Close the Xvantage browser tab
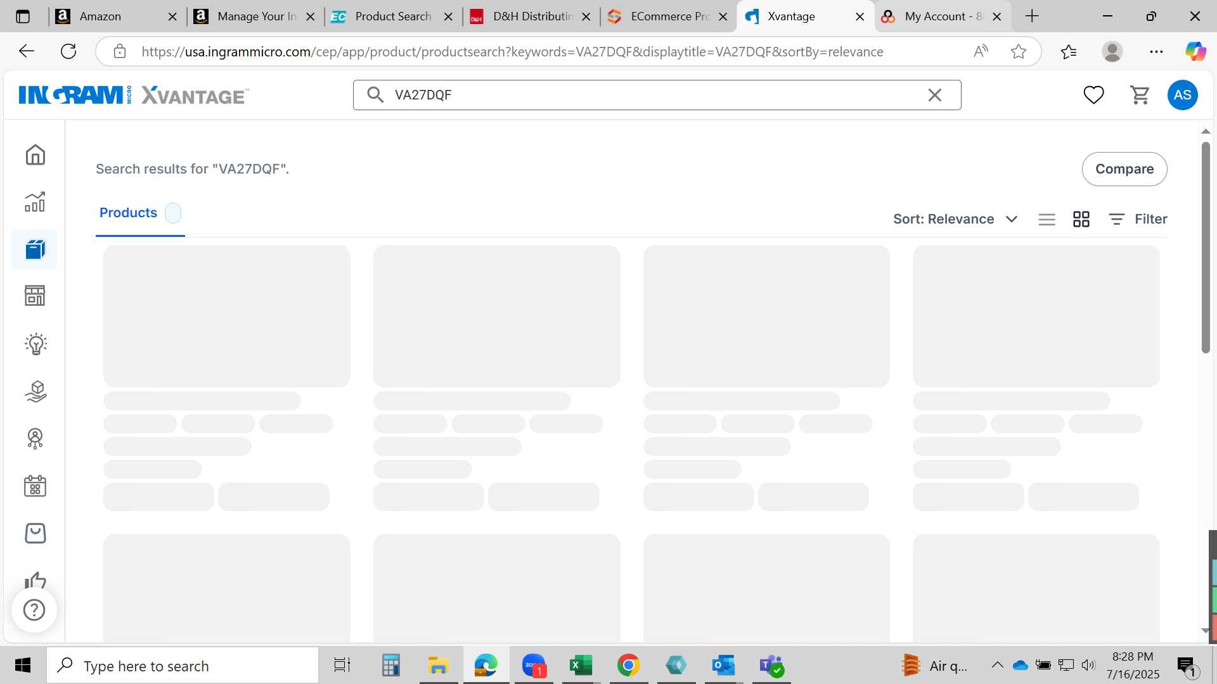Viewport: 1217px width, 684px height. [860, 16]
